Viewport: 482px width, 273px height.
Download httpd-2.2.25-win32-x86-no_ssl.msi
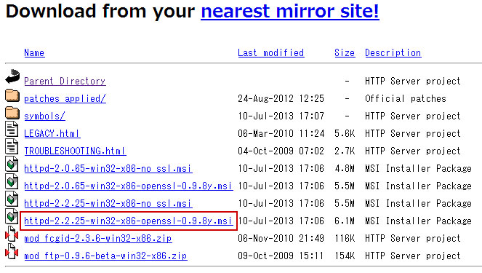[108, 203]
